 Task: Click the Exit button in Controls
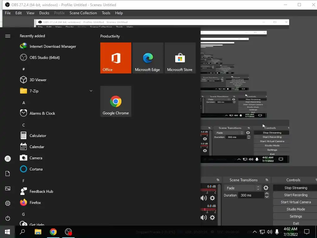pyautogui.click(x=296, y=223)
